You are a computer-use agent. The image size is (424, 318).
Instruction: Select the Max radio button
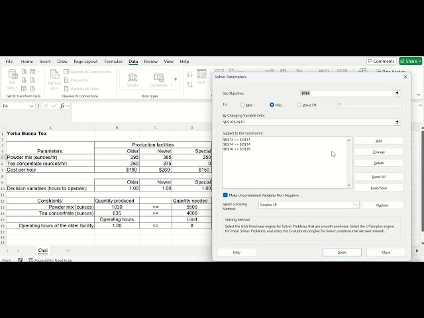[242, 105]
